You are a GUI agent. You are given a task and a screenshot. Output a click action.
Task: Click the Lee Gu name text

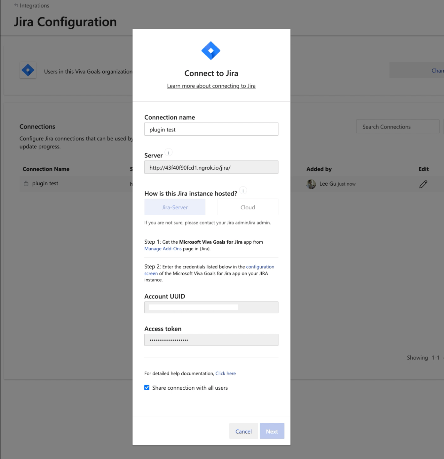click(328, 184)
